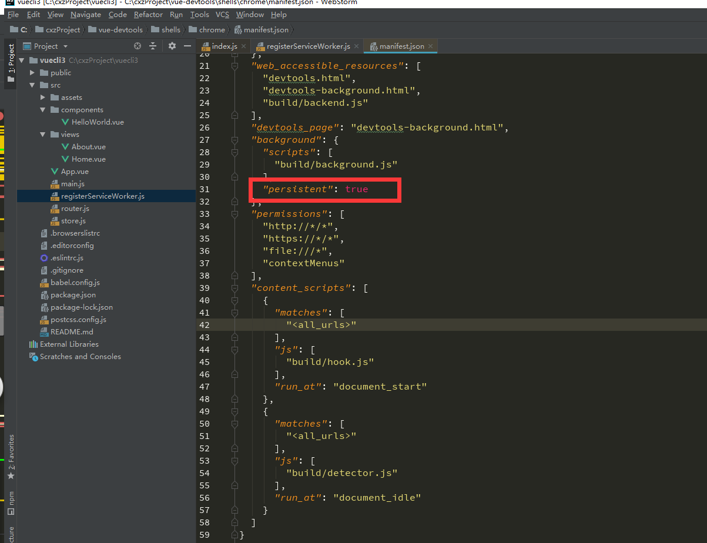Open the 1: Project tool window button
The height and width of the screenshot is (543, 707).
tap(11, 64)
